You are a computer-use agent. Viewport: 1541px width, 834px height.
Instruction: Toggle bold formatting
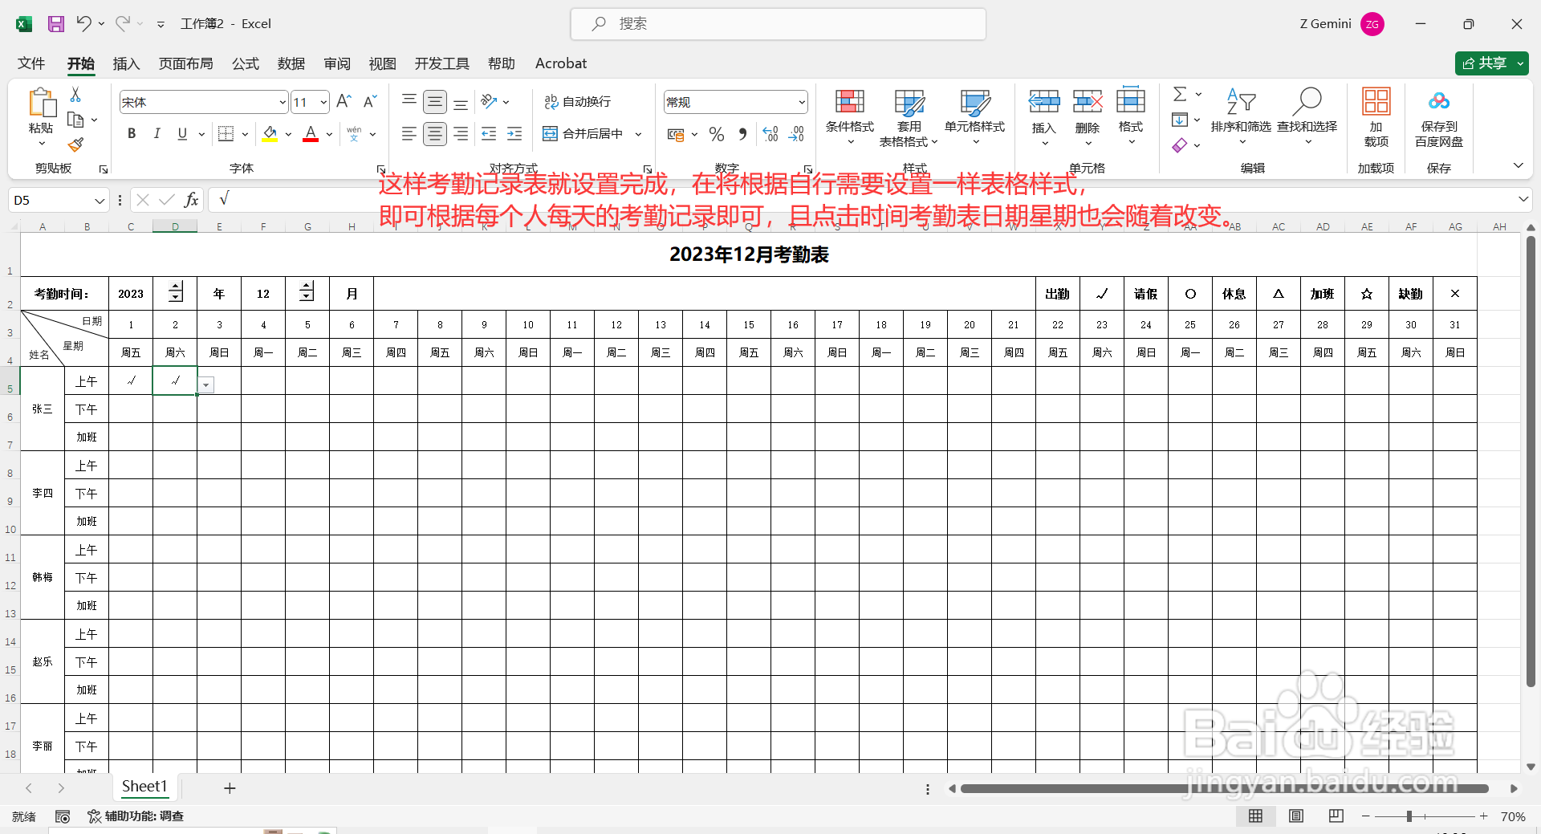click(132, 133)
